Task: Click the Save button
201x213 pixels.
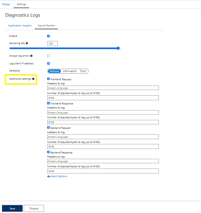Action: [12, 208]
